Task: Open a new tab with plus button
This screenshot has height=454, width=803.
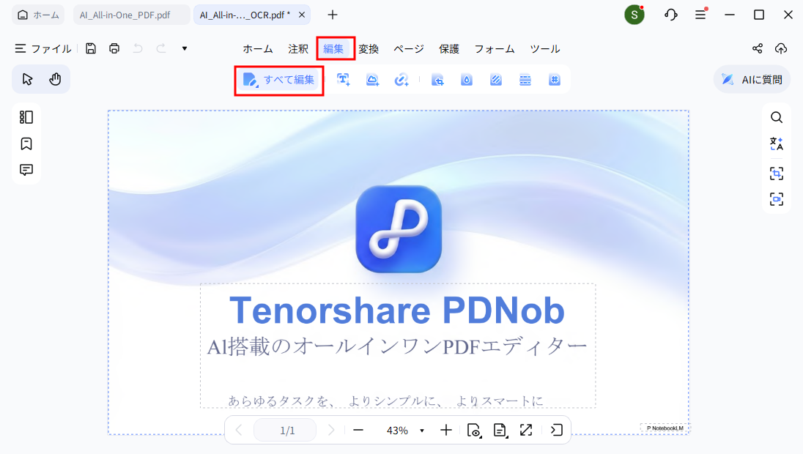Action: coord(333,15)
